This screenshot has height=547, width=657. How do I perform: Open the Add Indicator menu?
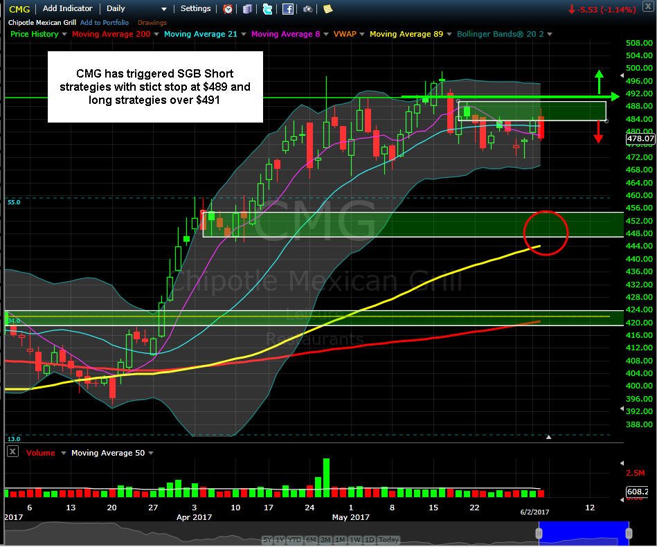67,8
